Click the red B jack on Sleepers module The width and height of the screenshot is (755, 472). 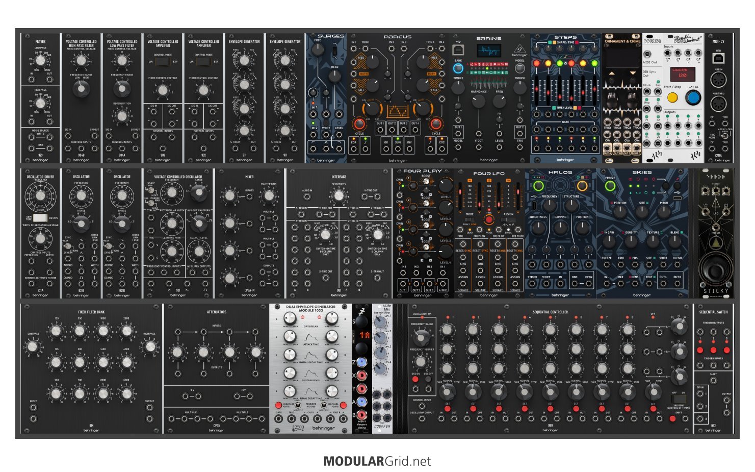(x=361, y=415)
